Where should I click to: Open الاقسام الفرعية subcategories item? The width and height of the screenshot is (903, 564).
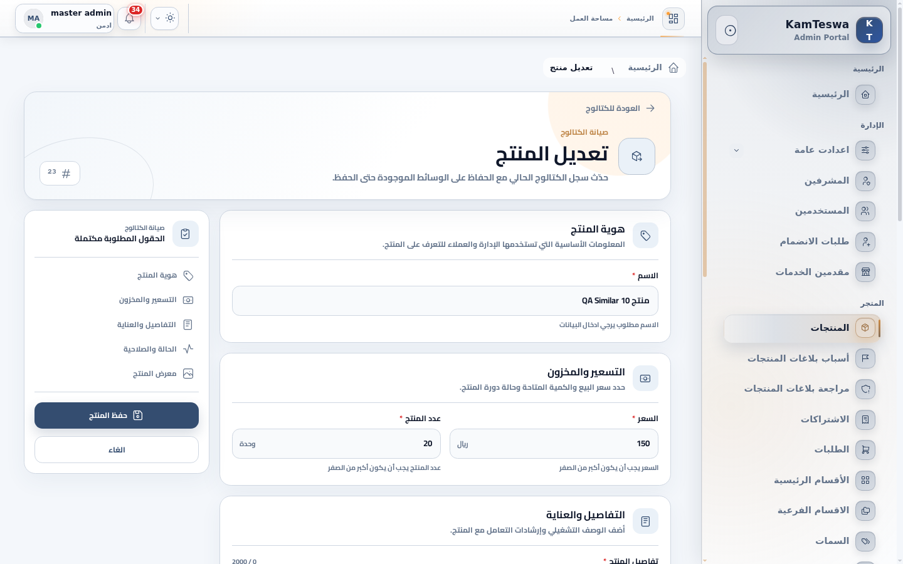point(802,511)
